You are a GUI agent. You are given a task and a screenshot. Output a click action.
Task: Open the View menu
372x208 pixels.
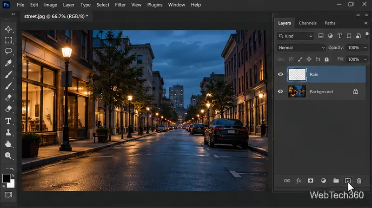(136, 5)
